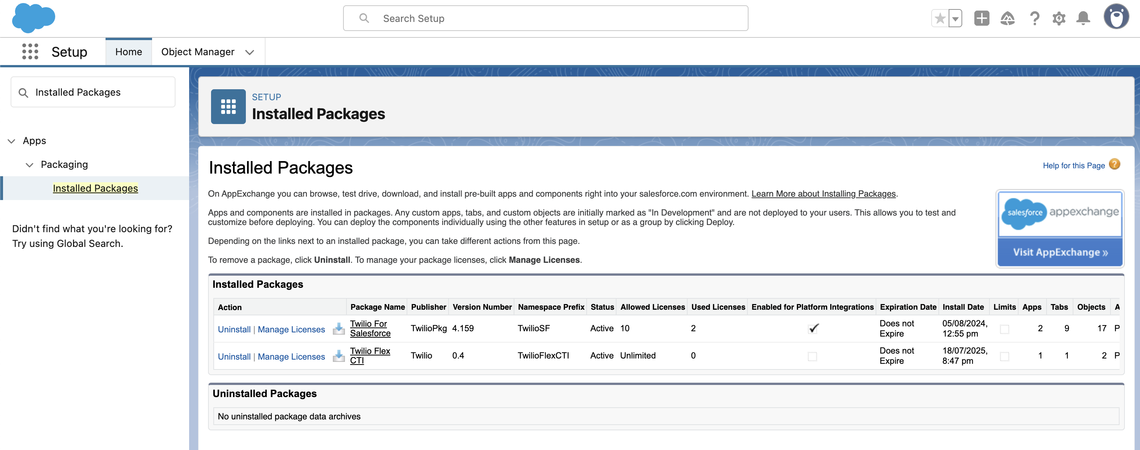Click Platform Integrations checkbox for Twilio Flex CTI
The height and width of the screenshot is (450, 1140).
812,356
